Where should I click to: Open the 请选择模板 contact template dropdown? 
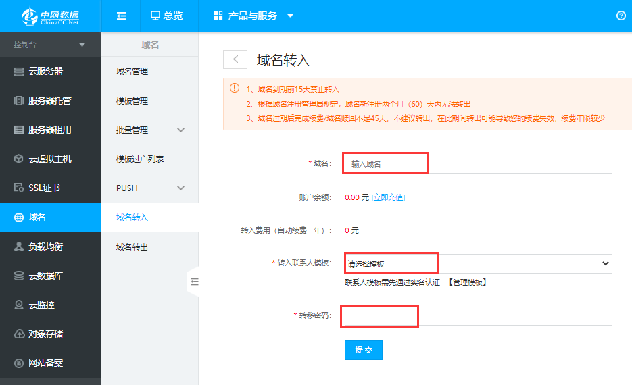(x=478, y=264)
